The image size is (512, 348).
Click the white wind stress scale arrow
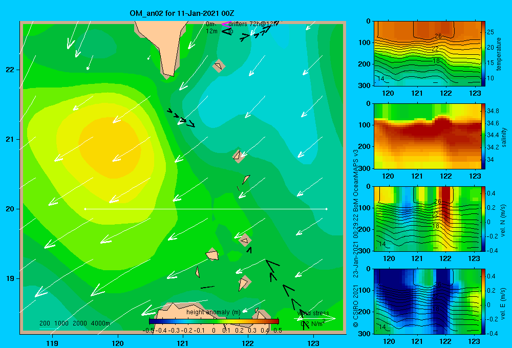[315, 319]
